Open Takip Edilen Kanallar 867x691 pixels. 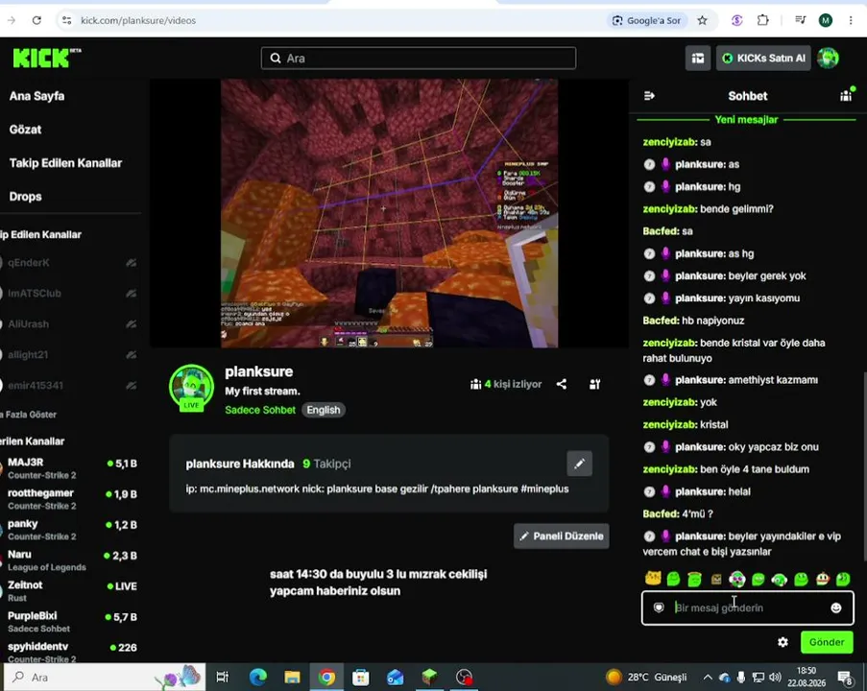66,163
